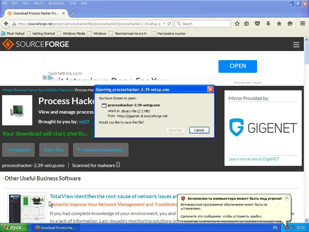Click the Pocket icon in toolbar
Image resolution: width=309 pixels, height=232 pixels.
257,24
